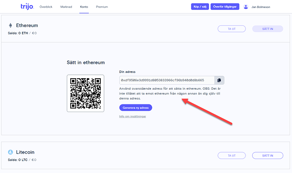Click the user profile avatar icon
The image size is (292, 173).
coord(246,7)
